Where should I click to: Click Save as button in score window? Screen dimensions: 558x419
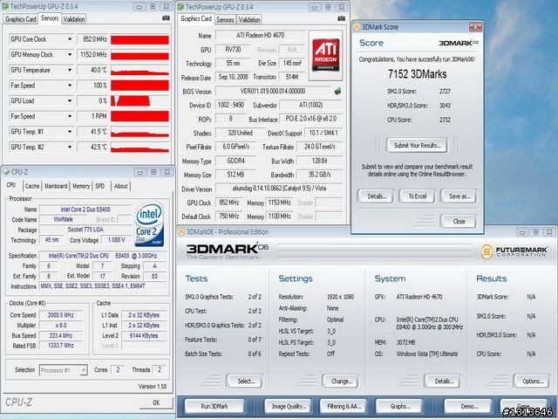tap(459, 196)
